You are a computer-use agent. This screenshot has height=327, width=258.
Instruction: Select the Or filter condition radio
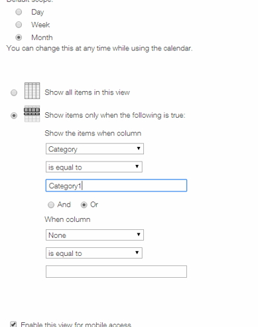click(x=84, y=205)
